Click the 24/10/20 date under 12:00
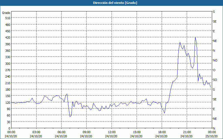Viewport: 223px width, 139px height. click(x=111, y=136)
